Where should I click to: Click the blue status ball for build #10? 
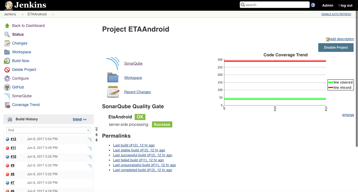tap(7, 157)
